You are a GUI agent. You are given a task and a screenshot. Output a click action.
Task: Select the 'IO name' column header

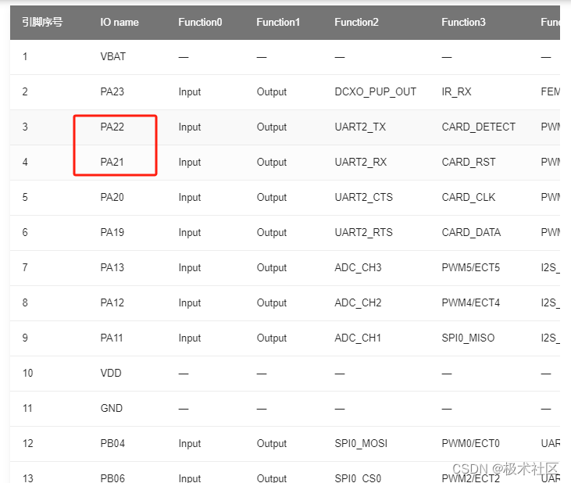tap(120, 22)
